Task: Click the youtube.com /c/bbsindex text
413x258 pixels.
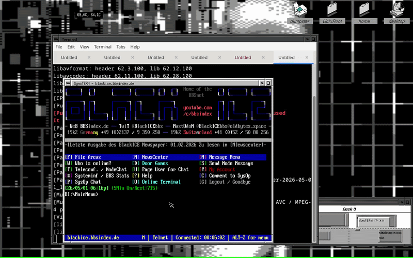Action: (198, 111)
